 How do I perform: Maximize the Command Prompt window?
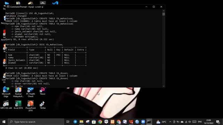[154, 7]
